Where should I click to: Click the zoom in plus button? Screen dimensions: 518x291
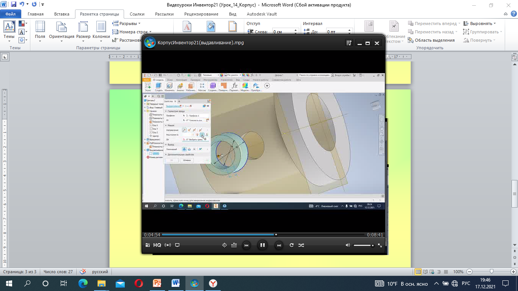coord(513,272)
